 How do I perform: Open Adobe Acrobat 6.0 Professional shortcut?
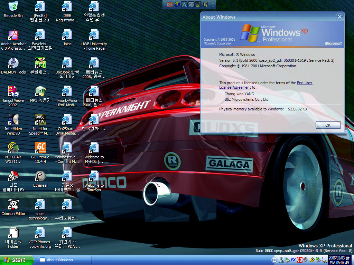tap(13, 35)
